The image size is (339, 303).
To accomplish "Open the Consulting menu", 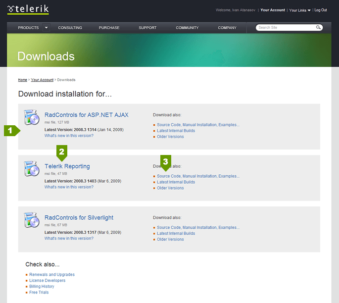I will [70, 28].
